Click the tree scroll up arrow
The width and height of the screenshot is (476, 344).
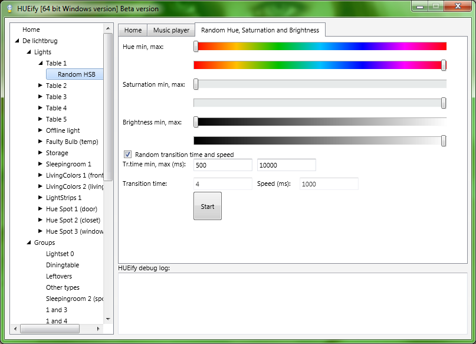[108, 28]
